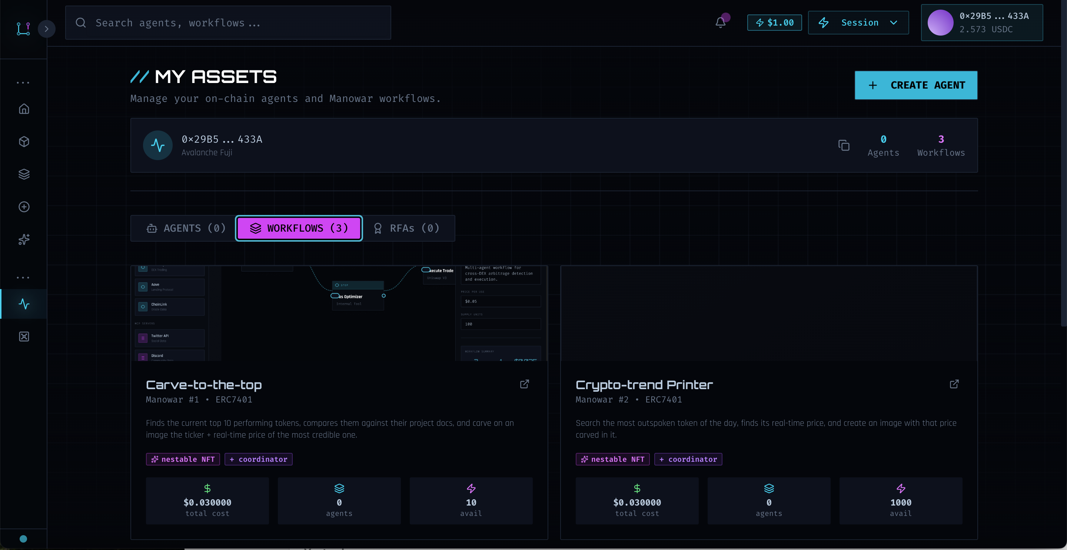Switch to the AGENTS (0) tab
This screenshot has width=1067, height=550.
point(186,228)
